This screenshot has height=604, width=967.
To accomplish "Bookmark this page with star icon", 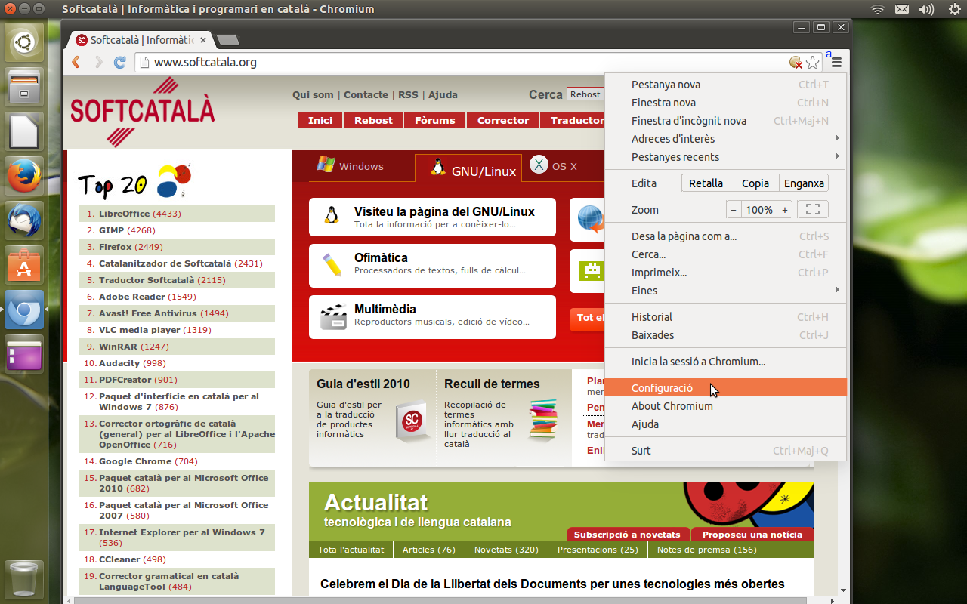I will tap(813, 62).
